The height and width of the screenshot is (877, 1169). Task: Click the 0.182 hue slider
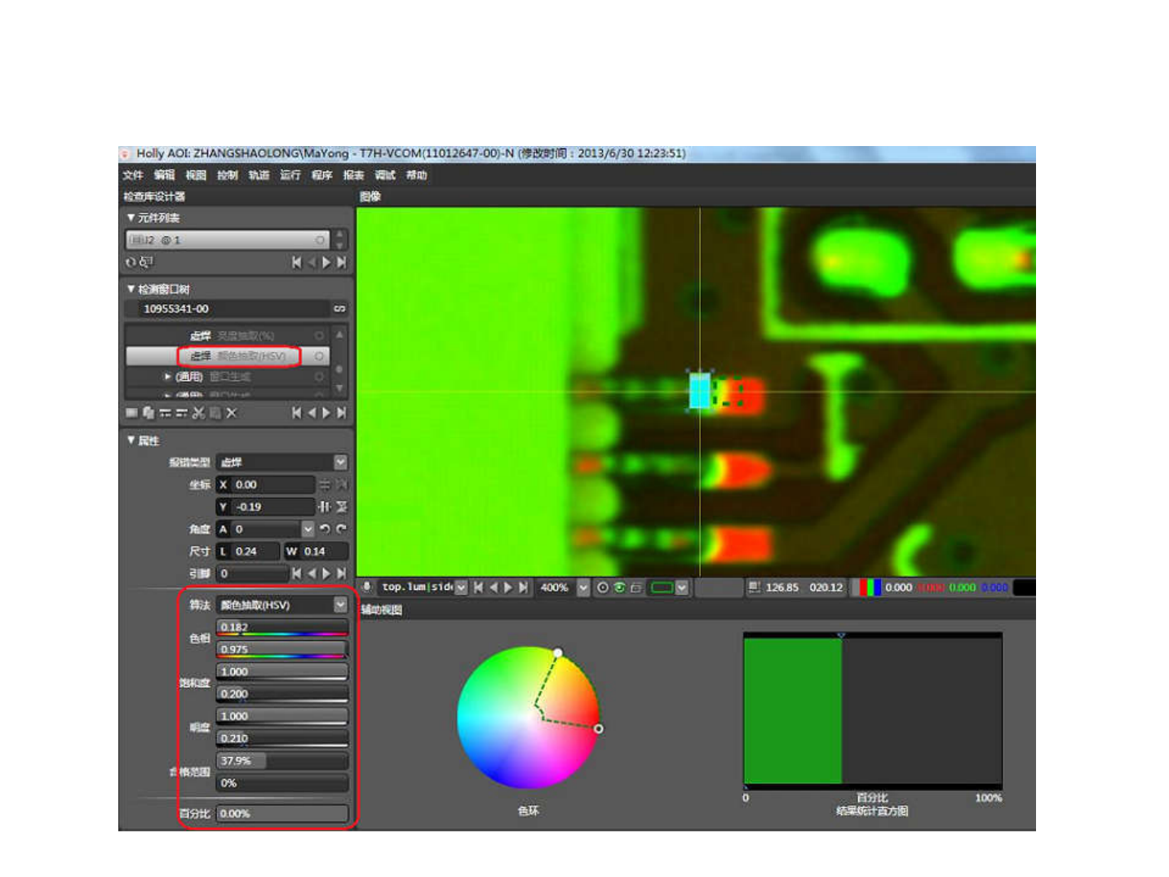pos(281,627)
